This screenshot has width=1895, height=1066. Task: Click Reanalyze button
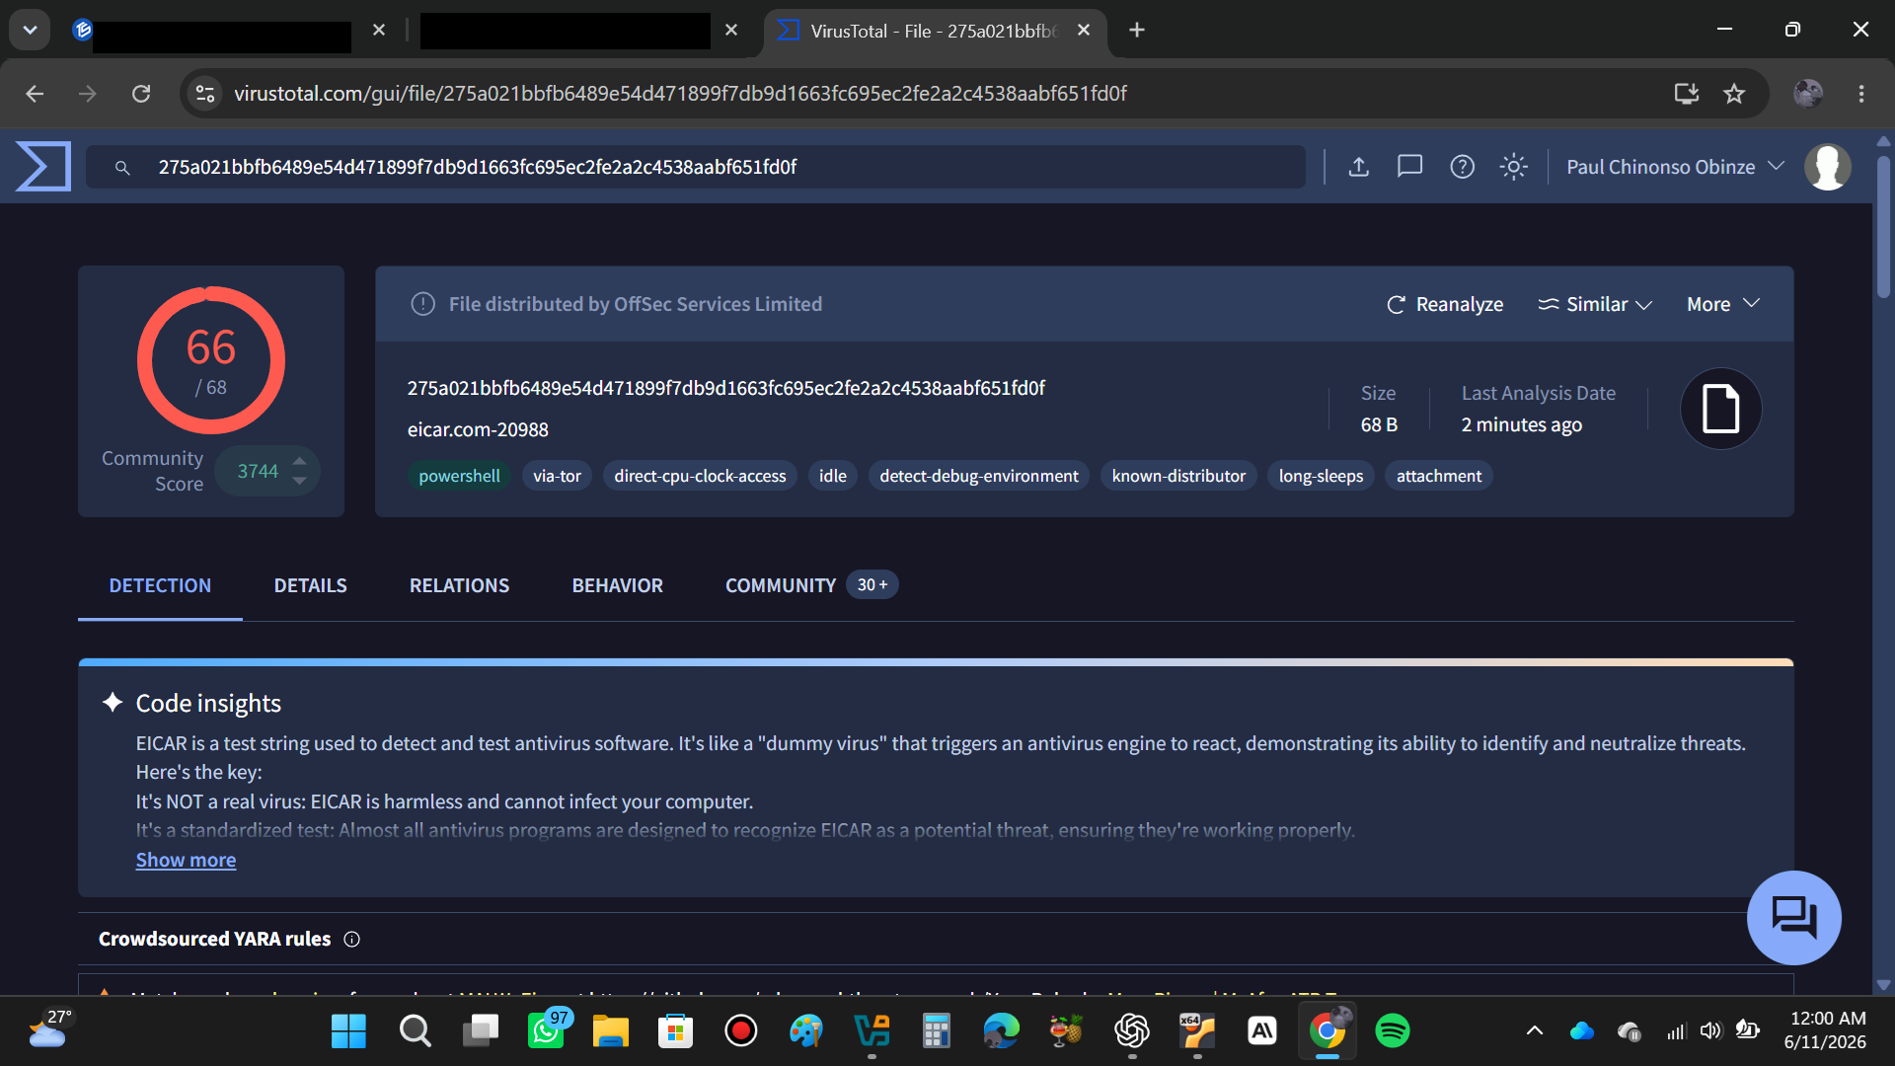[1445, 304]
